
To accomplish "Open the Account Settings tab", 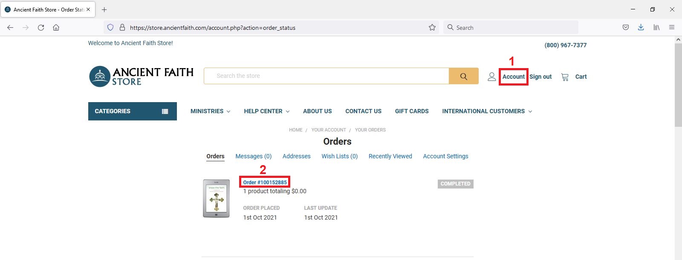I will click(445, 156).
